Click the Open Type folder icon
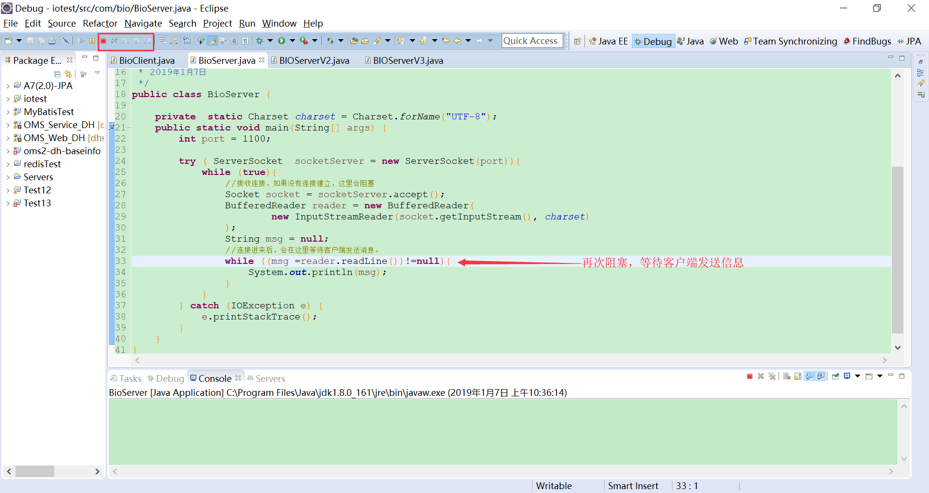 click(354, 41)
